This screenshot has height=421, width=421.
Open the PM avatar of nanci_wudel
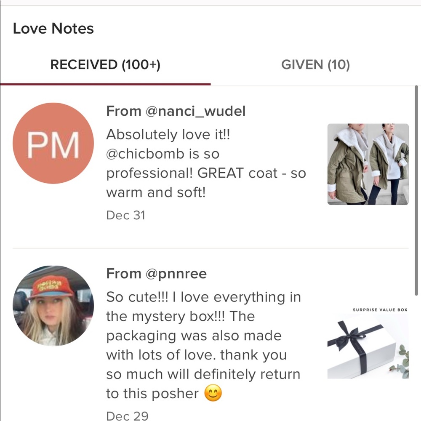(x=53, y=143)
